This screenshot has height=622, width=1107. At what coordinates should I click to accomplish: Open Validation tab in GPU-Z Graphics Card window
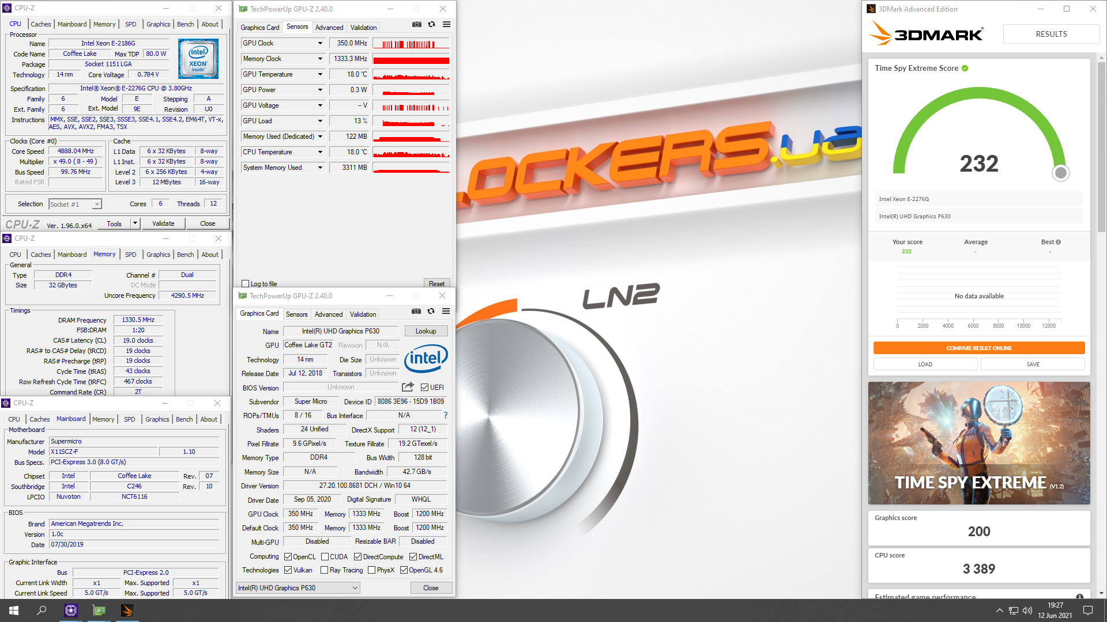(363, 314)
